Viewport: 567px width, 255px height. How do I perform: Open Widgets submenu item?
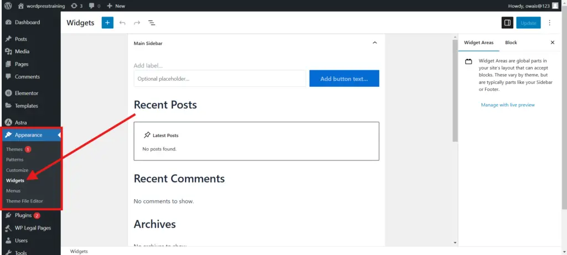click(x=15, y=180)
